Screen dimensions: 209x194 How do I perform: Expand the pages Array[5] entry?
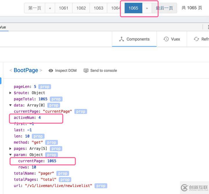[10, 149]
